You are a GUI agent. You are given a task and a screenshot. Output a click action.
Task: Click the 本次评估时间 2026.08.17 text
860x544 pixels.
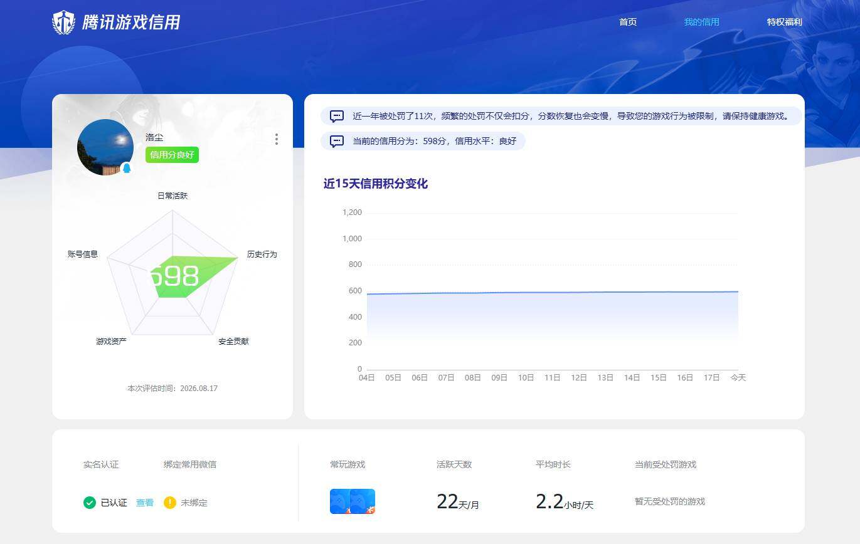tap(173, 389)
